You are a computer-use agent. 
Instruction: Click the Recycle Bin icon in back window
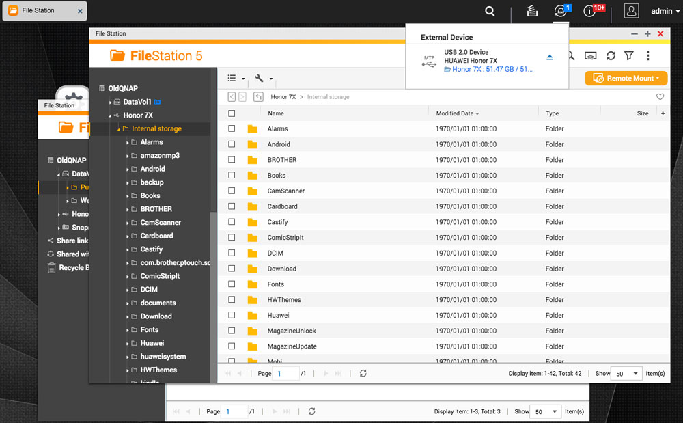pyautogui.click(x=51, y=267)
